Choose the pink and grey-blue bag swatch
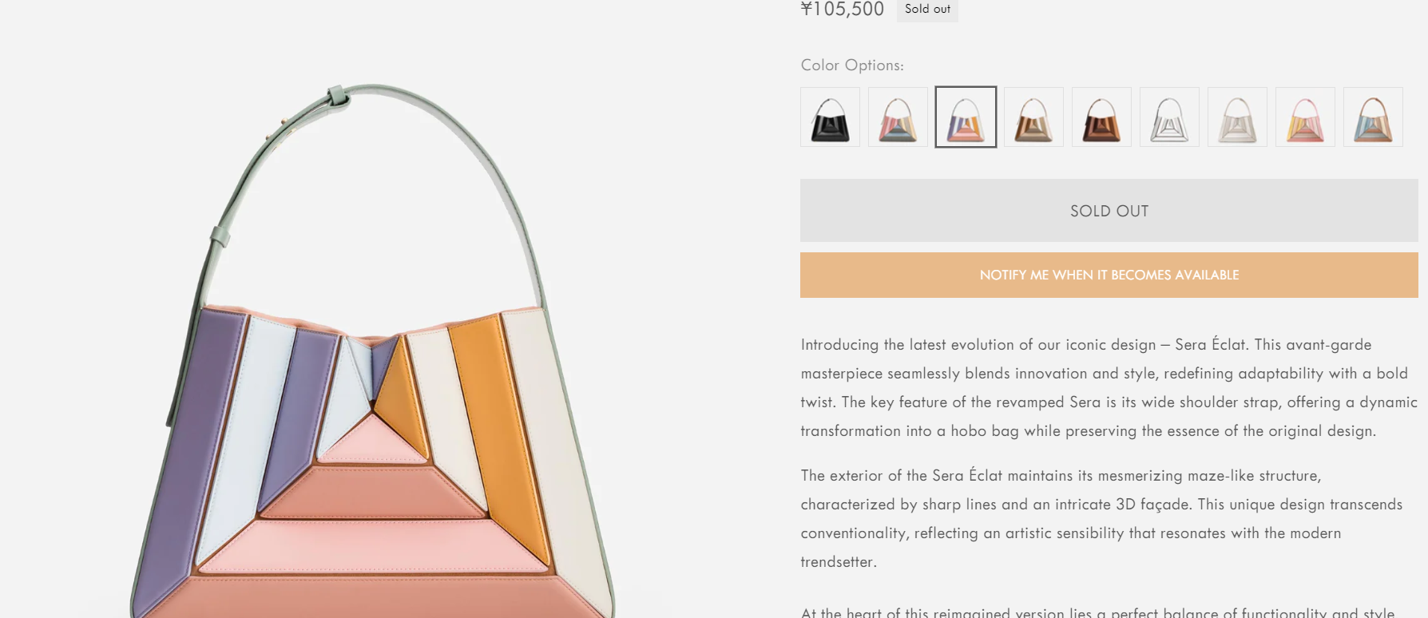This screenshot has width=1428, height=618. pos(898,117)
